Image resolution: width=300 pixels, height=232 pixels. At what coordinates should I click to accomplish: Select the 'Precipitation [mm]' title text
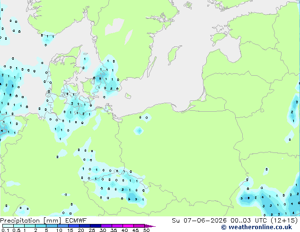[31, 221]
